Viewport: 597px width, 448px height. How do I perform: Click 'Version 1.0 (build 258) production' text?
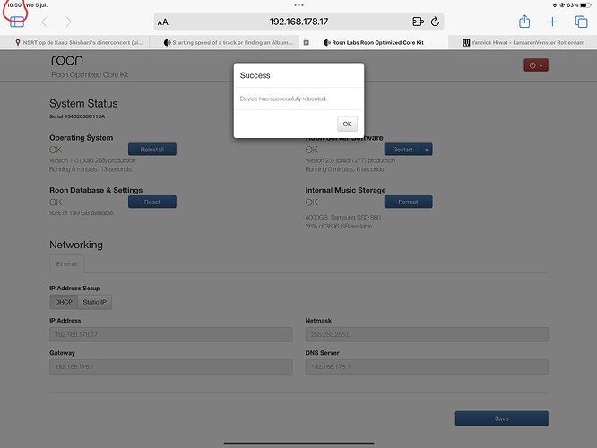click(x=92, y=160)
